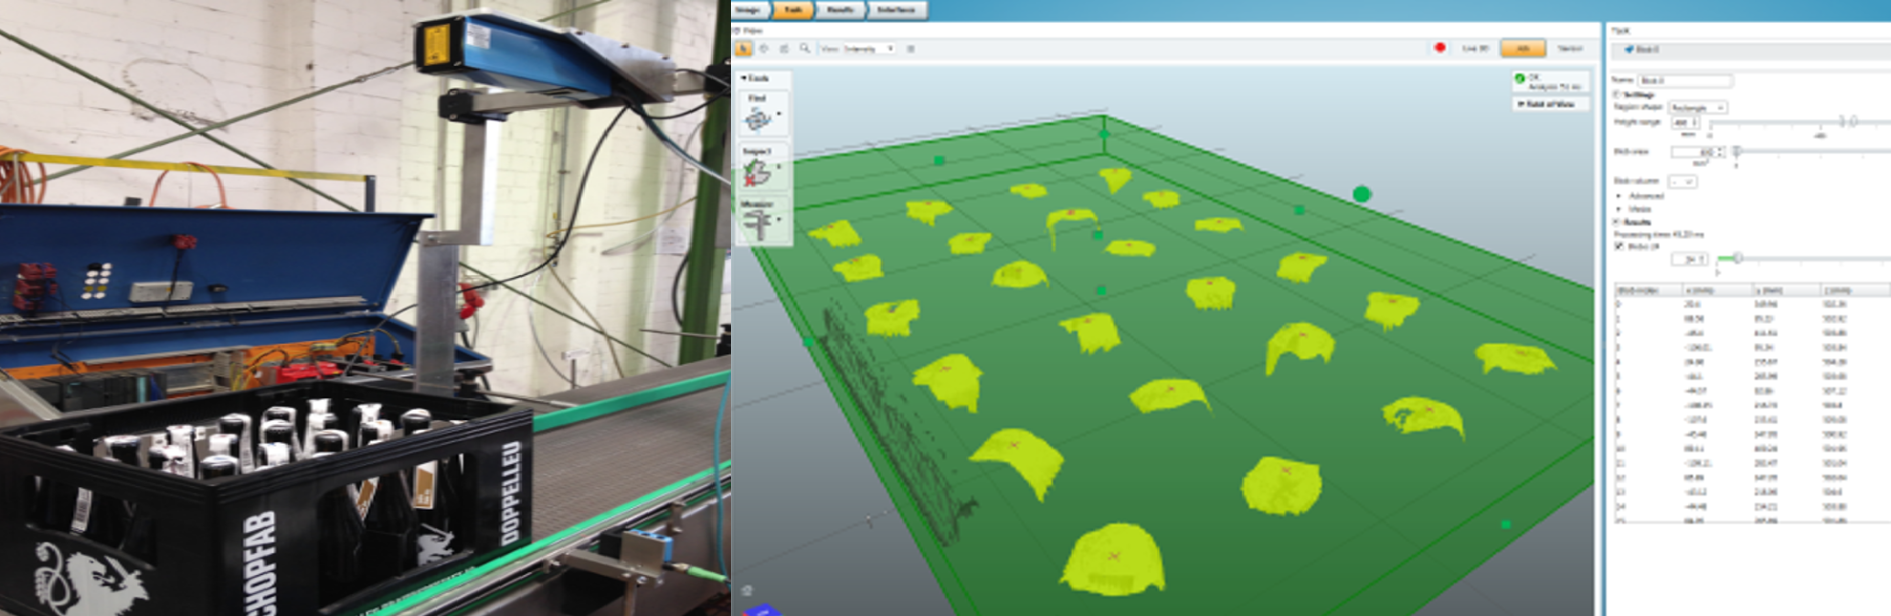
Task: Open the Region shape dropdown
Action: click(1697, 108)
